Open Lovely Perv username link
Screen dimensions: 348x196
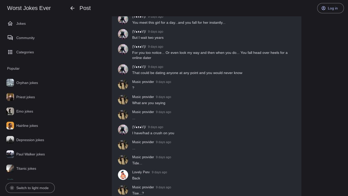click(141, 172)
